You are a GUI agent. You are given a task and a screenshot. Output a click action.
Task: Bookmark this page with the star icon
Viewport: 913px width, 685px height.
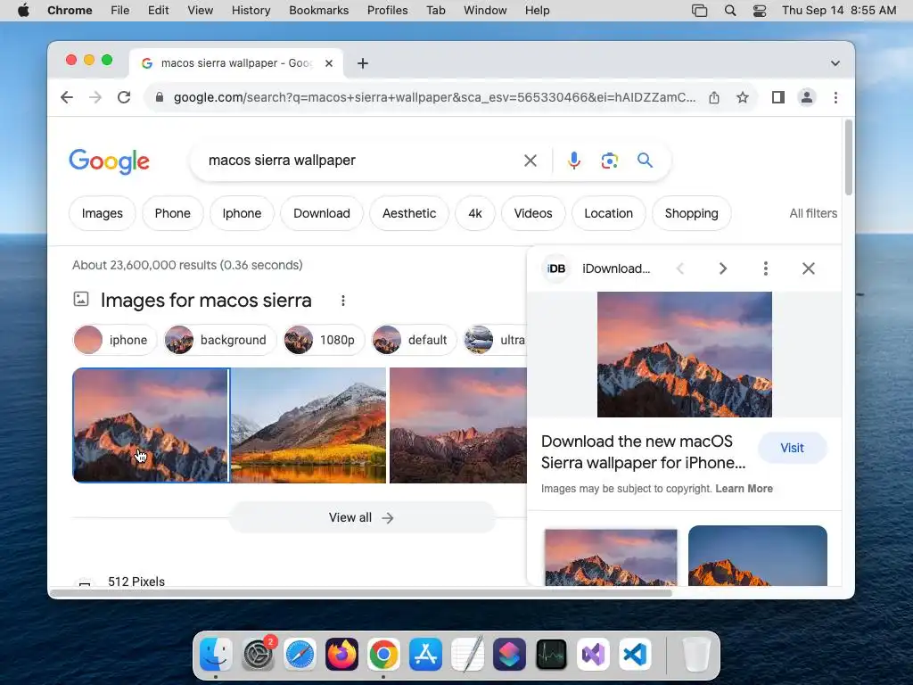tap(743, 97)
